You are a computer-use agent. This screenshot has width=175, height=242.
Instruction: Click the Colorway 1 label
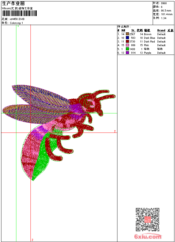tap(16, 23)
